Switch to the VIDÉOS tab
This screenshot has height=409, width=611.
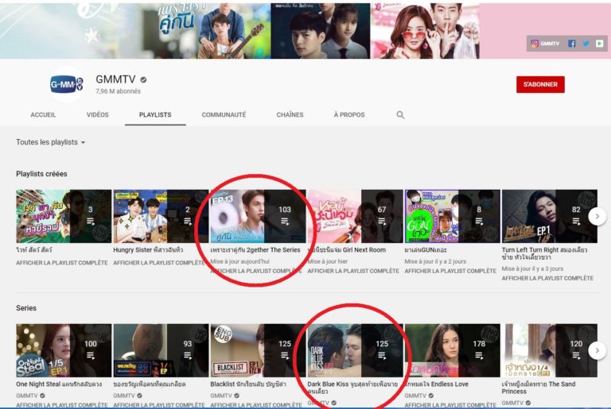(97, 115)
